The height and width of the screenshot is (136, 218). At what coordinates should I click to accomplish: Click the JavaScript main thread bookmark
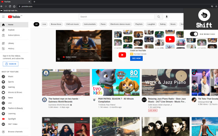pos(9,11)
